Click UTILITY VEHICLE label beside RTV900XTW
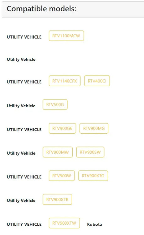This screenshot has height=235, width=144. [x=24, y=224]
